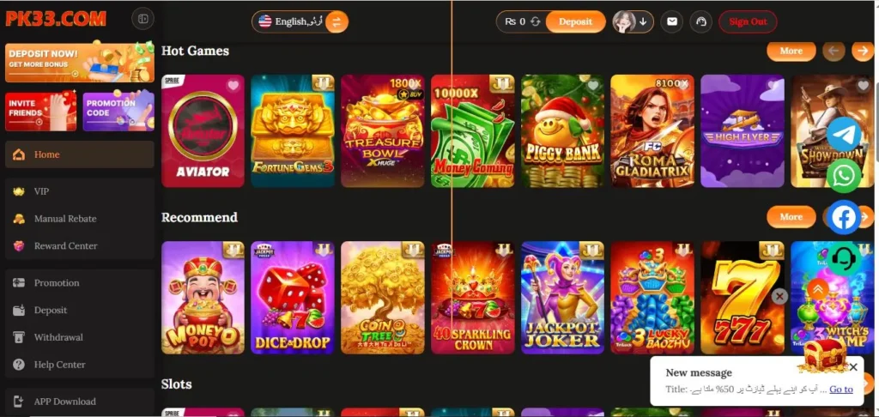Click the Sign Out button
The image size is (879, 417).
pos(748,21)
